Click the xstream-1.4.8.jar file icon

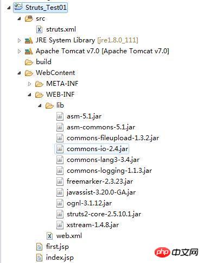click(x=60, y=225)
